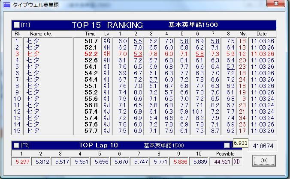
Task: Click the 8.1 lap value in rank 4
Action: click(x=184, y=60)
